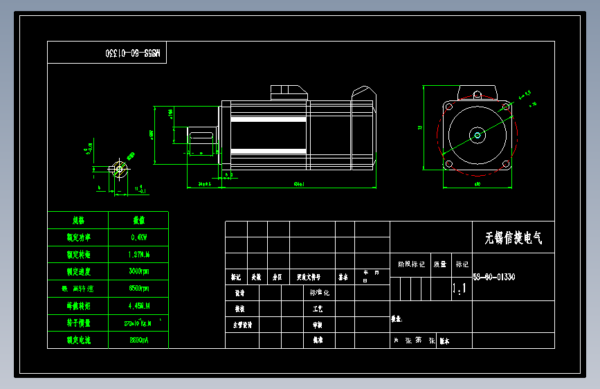Select the 规格 header of the spec table
The width and height of the screenshot is (600, 389).
coord(78,220)
